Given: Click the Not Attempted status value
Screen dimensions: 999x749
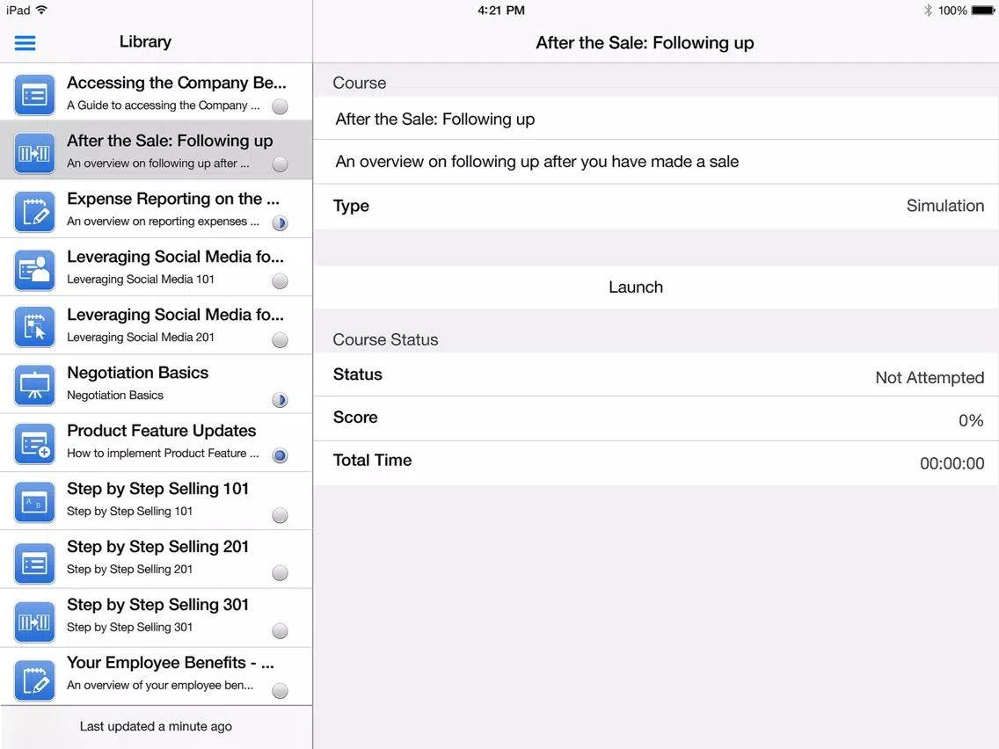Looking at the screenshot, I should [930, 378].
